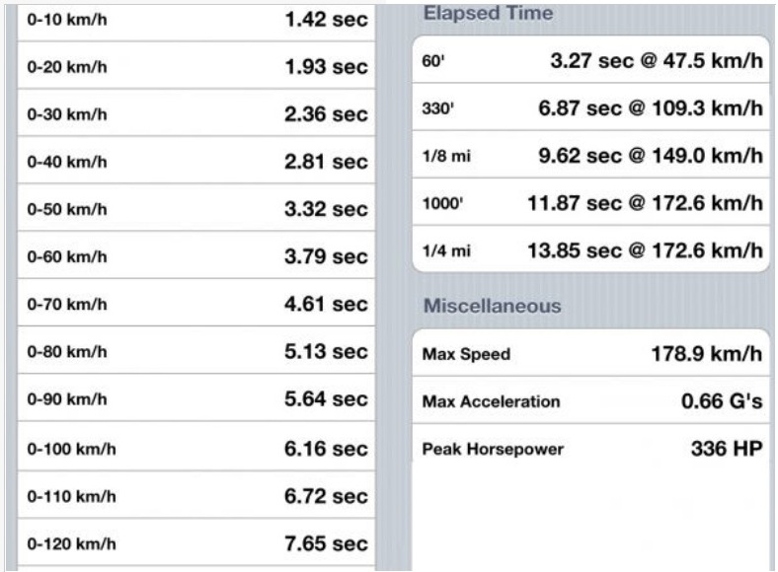Select the Max Speed row
This screenshot has height=572, width=778.
(x=590, y=353)
